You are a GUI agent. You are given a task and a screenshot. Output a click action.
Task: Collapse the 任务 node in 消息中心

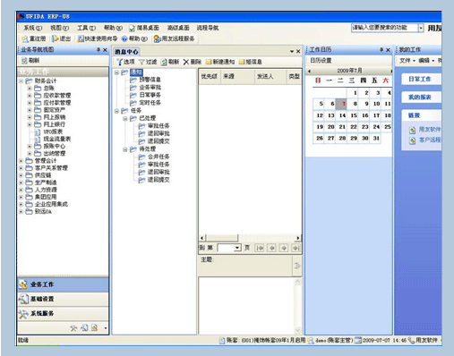[x=116, y=111]
